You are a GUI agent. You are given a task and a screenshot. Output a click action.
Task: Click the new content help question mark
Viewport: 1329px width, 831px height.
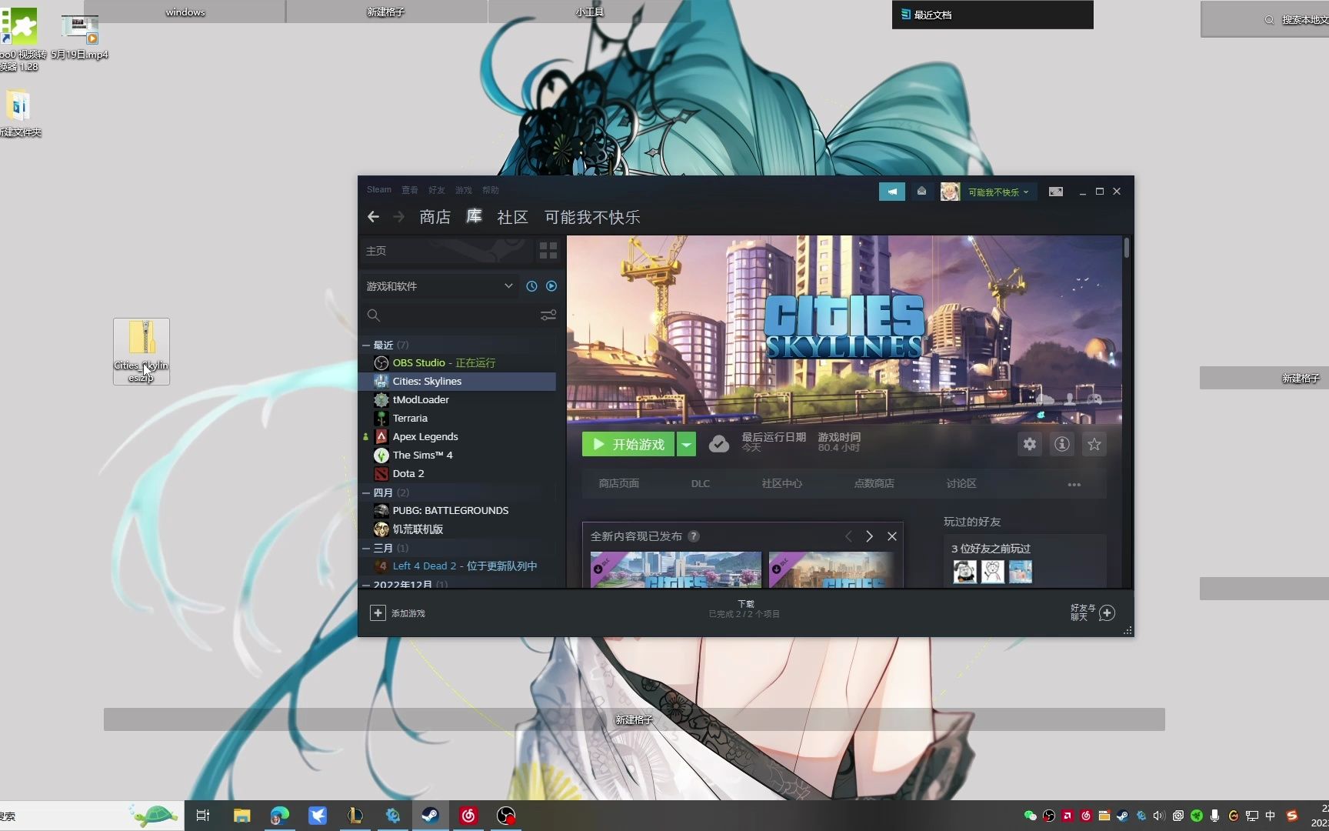(694, 536)
